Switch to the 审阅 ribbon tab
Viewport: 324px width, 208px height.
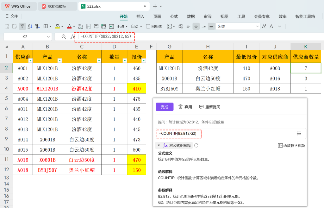coord(208,16)
